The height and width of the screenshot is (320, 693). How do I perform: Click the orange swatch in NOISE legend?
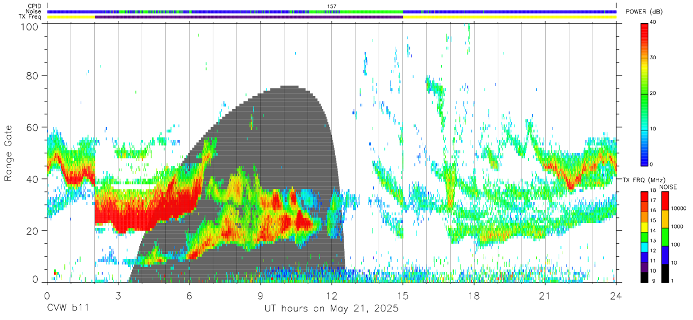click(x=665, y=218)
